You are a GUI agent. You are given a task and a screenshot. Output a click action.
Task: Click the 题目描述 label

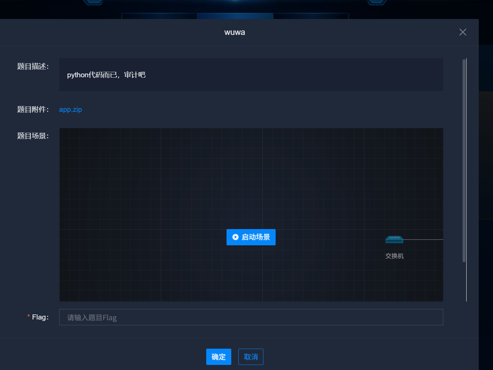coord(33,66)
